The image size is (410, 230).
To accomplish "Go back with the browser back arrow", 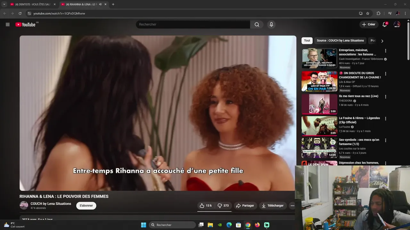I will pyautogui.click(x=4, y=13).
